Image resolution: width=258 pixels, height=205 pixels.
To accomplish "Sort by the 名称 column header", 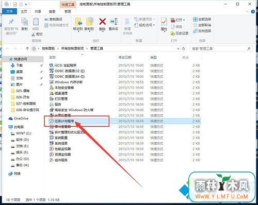I will click(x=52, y=57).
